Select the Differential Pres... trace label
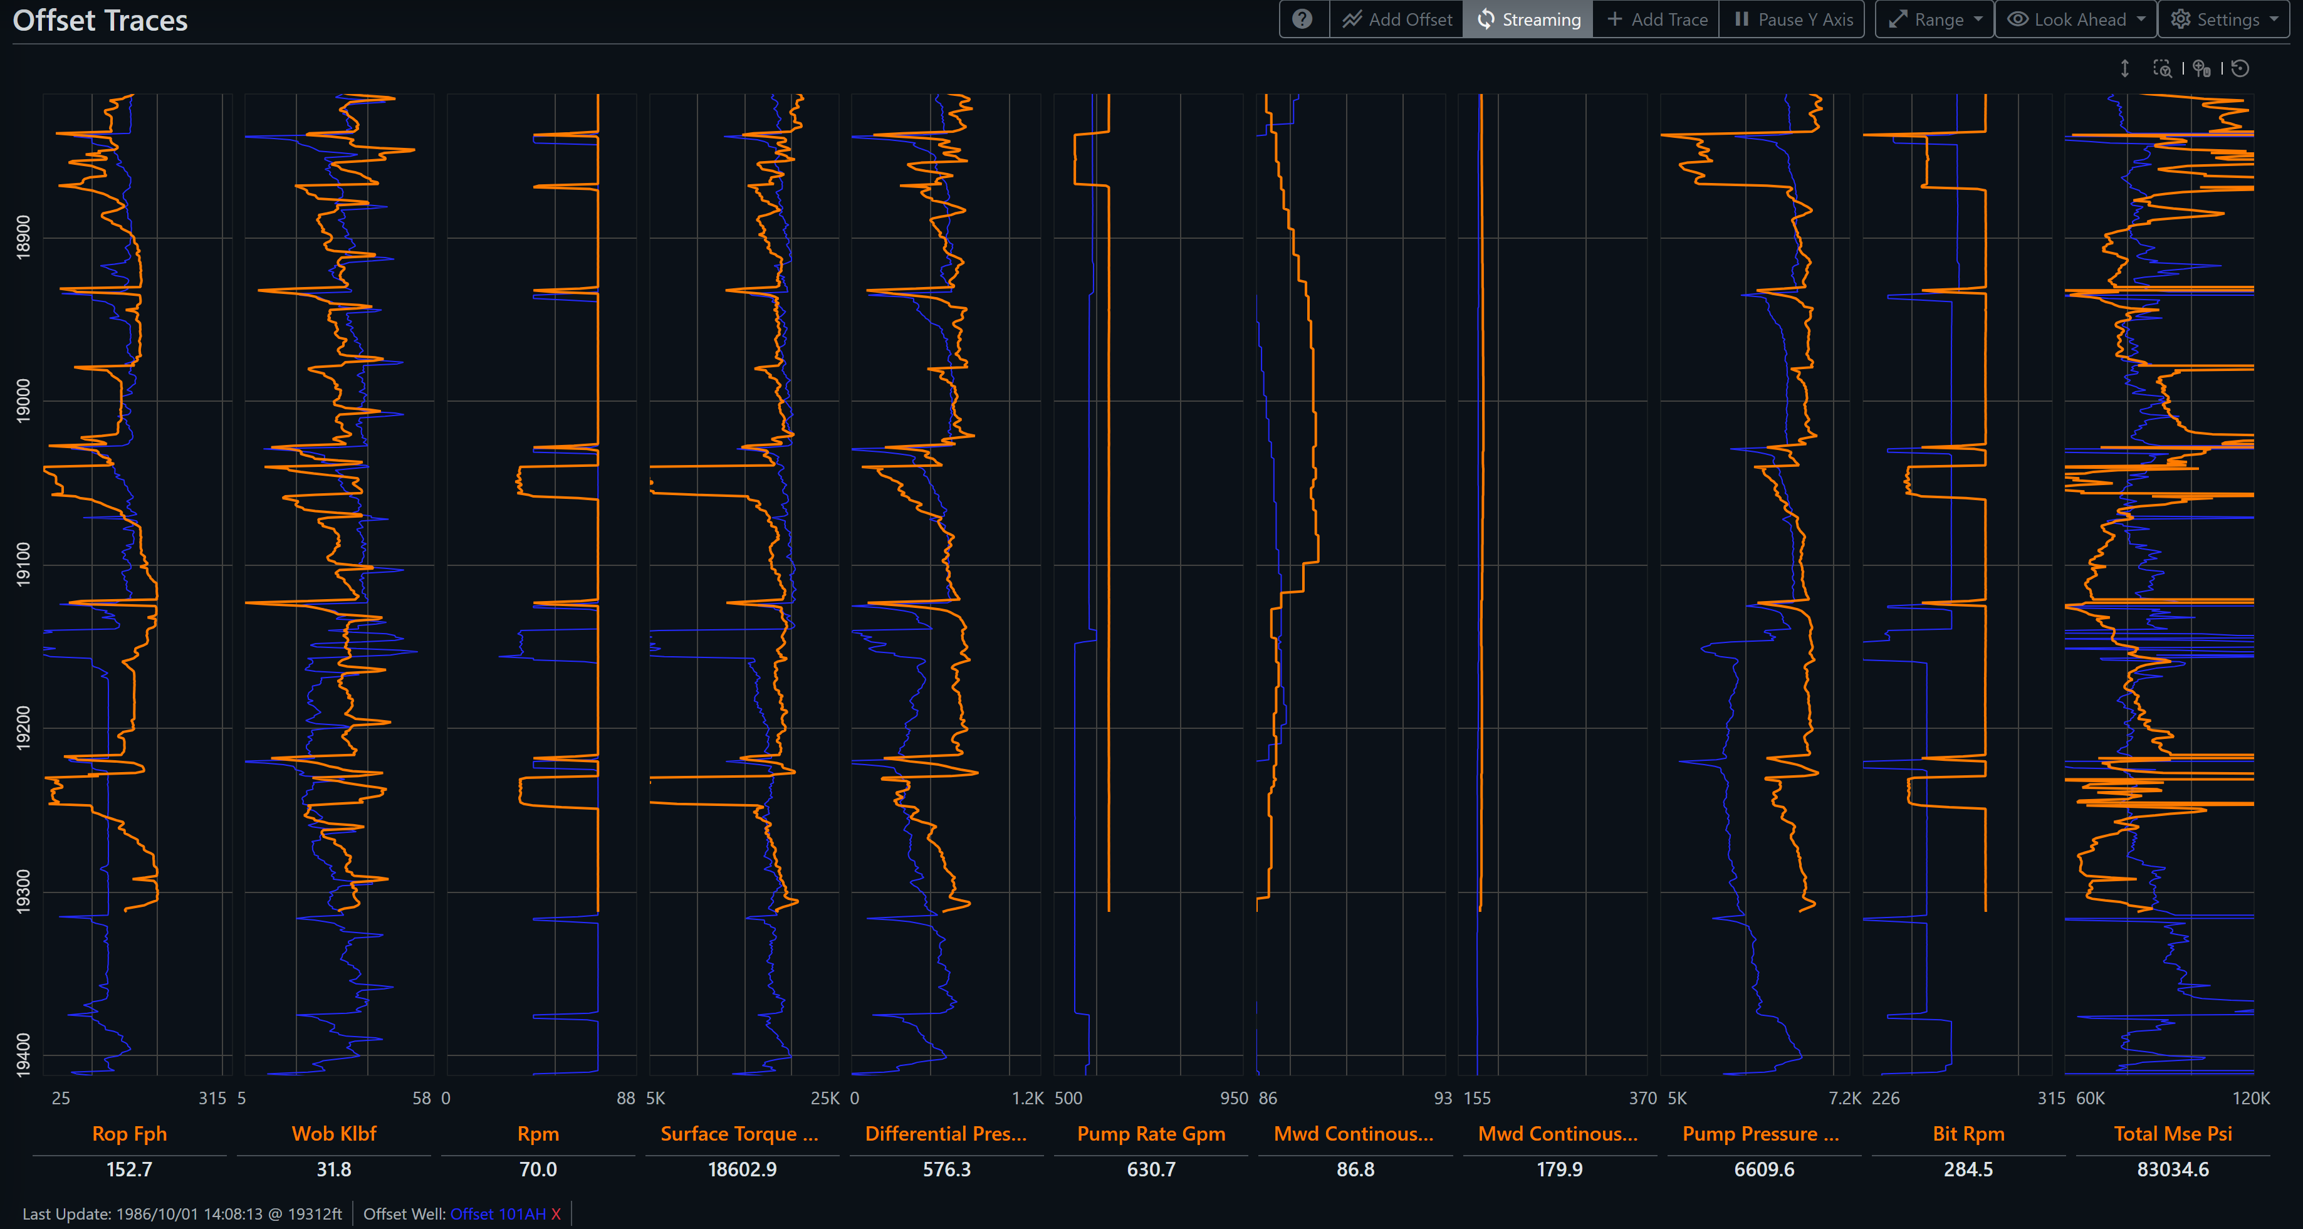This screenshot has width=2303, height=1229. pyautogui.click(x=946, y=1133)
